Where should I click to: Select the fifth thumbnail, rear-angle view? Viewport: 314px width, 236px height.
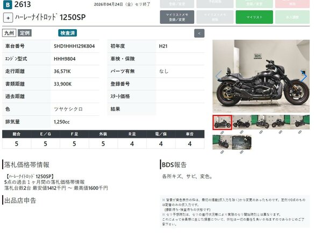300,122
